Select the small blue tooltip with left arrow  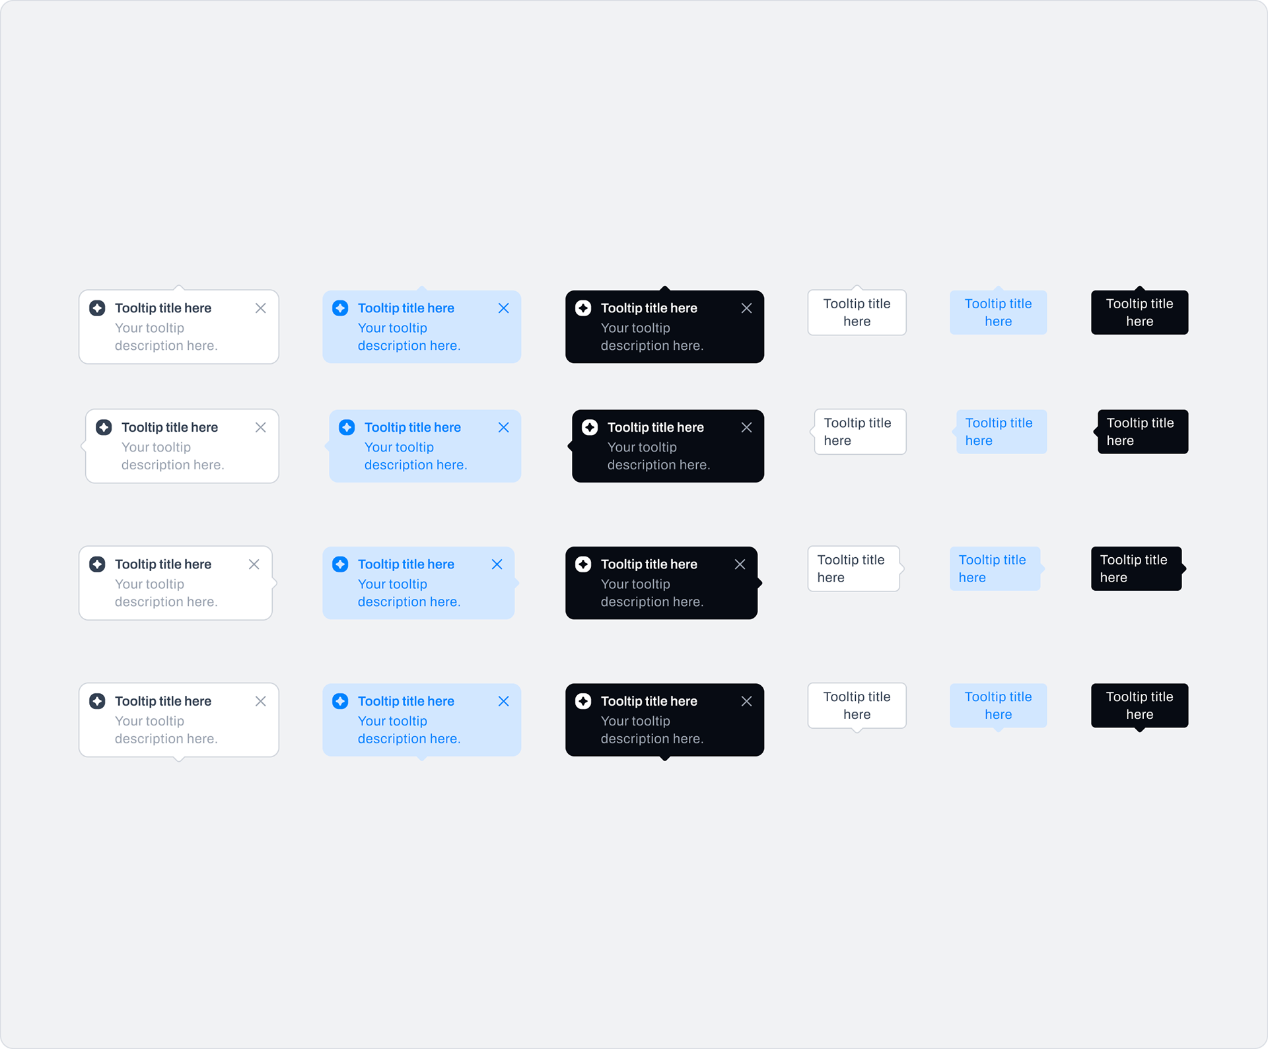(1000, 432)
